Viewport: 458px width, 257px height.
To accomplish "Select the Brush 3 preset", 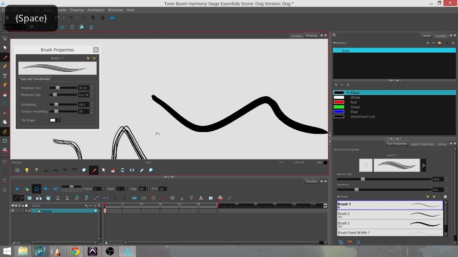I will [x=390, y=224].
